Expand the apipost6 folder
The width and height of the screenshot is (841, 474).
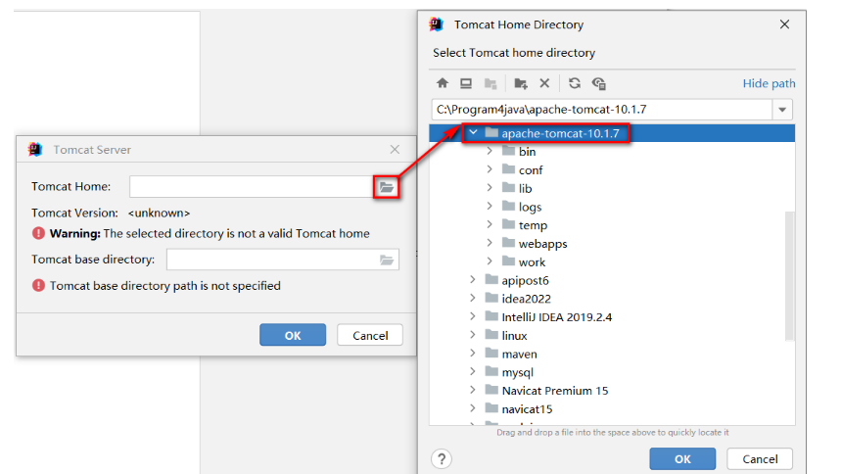(x=473, y=280)
